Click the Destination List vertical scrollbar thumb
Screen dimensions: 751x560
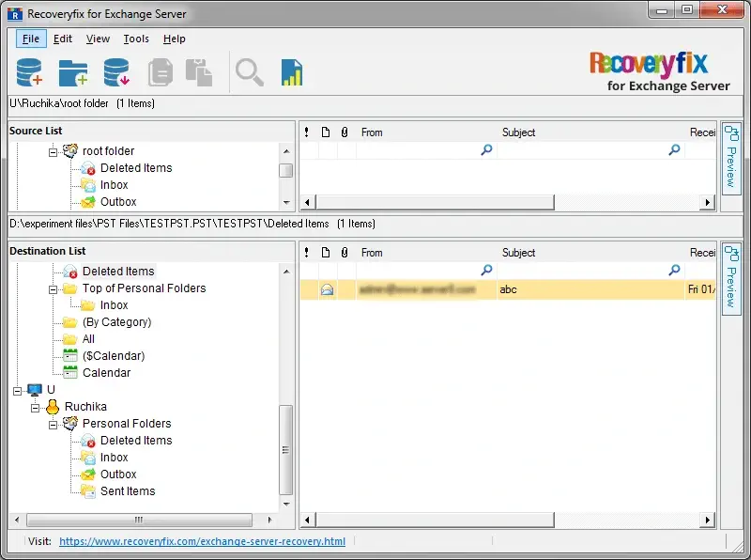286,450
